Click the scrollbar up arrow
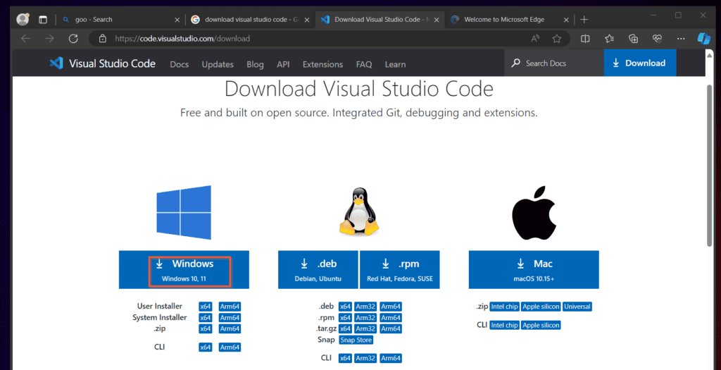Screen dimensions: 721x370 (x=710, y=54)
